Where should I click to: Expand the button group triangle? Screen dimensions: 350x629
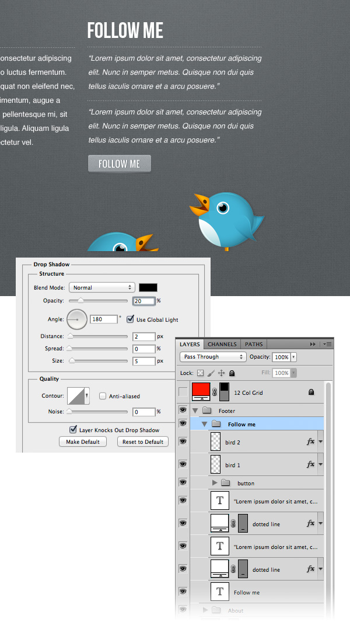pos(215,483)
